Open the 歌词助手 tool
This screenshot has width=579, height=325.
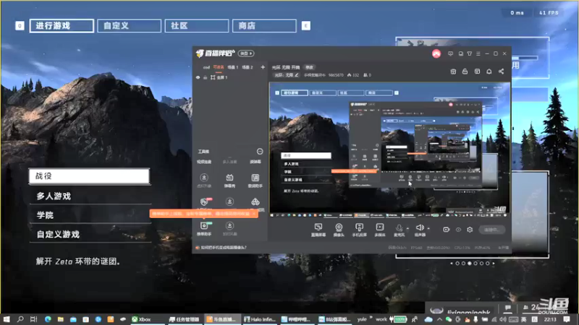[255, 181]
